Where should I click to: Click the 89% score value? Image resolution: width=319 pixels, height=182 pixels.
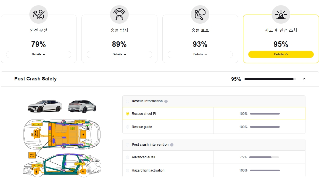pos(119,44)
